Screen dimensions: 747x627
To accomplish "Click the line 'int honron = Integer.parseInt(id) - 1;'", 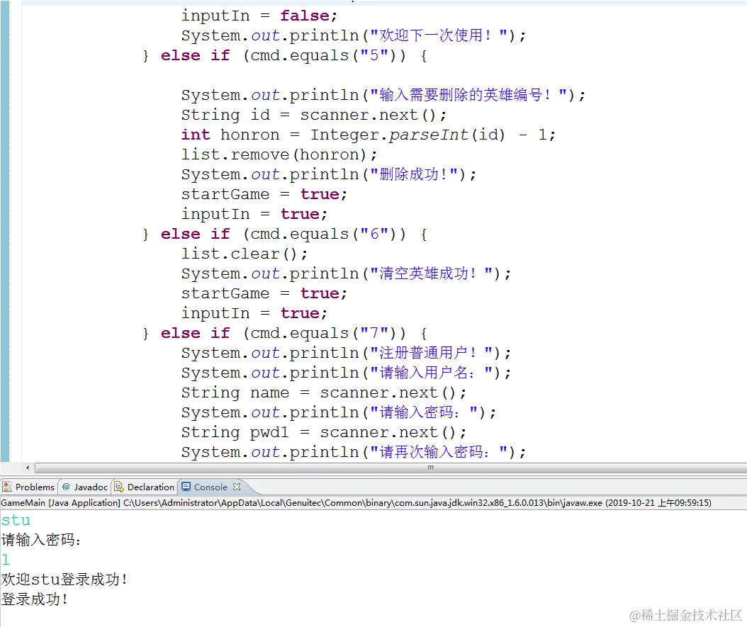I will click(369, 135).
